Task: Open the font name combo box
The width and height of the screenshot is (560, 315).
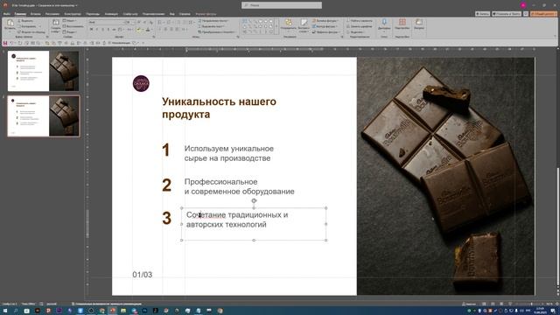Action: (106, 22)
